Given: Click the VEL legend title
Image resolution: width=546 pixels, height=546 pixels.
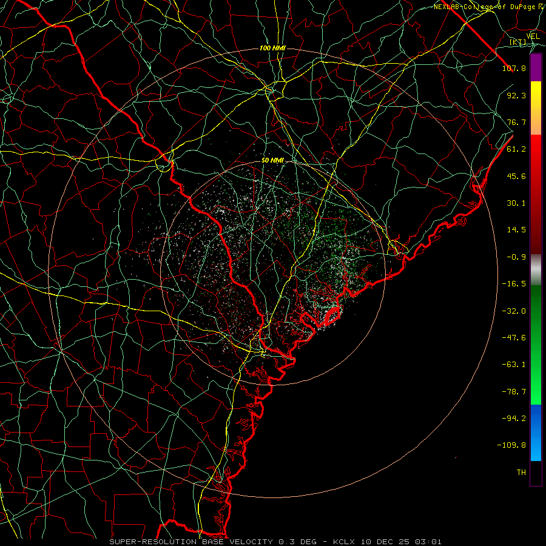Looking at the screenshot, I should (533, 36).
